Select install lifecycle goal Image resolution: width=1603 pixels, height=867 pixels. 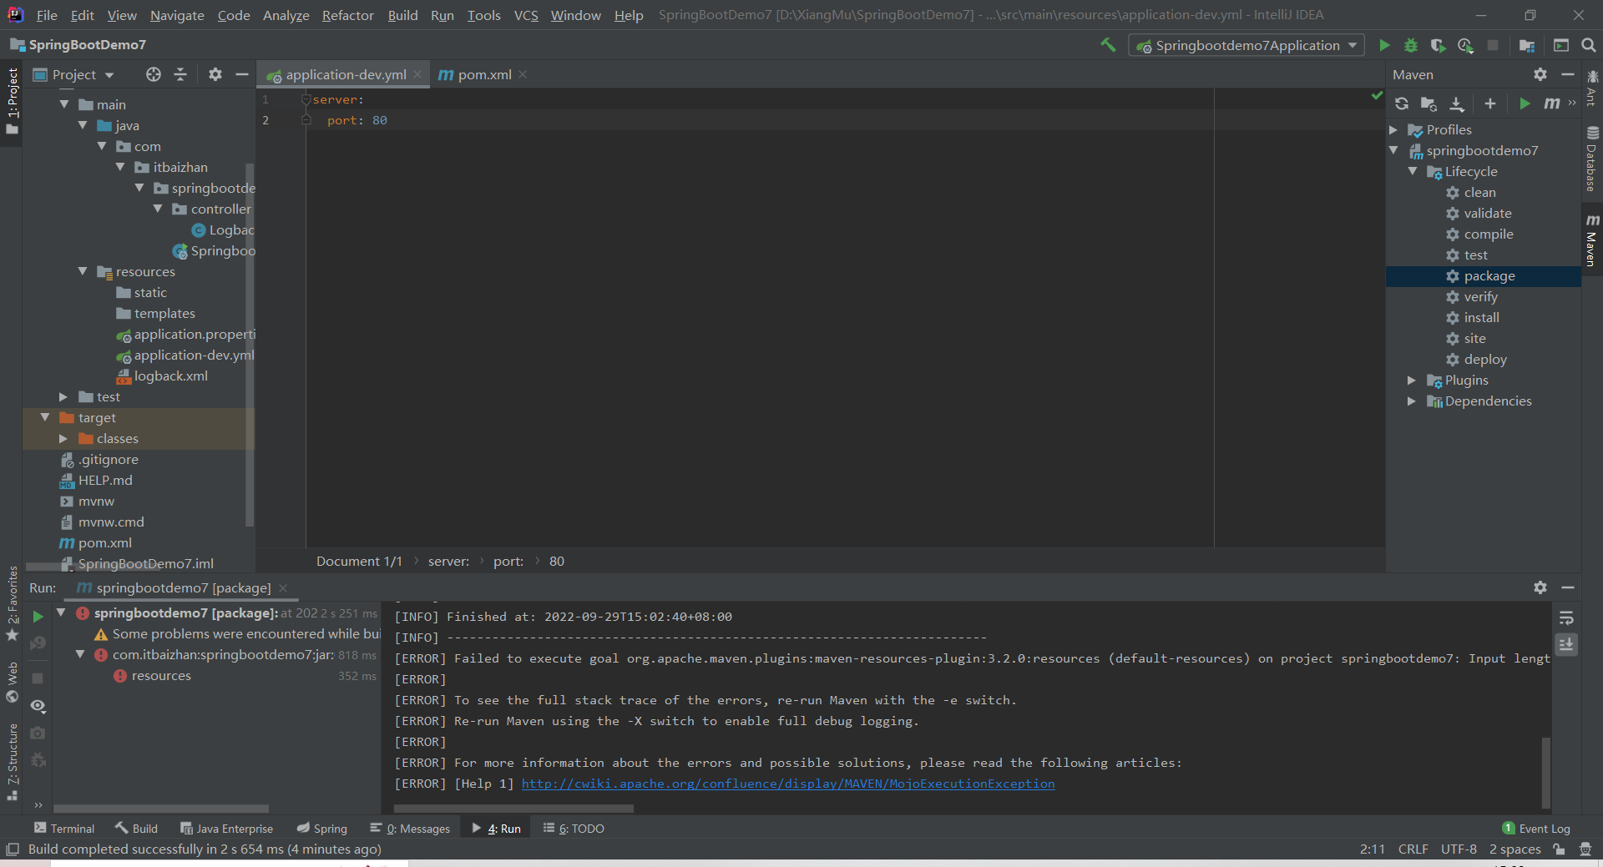[x=1481, y=318]
